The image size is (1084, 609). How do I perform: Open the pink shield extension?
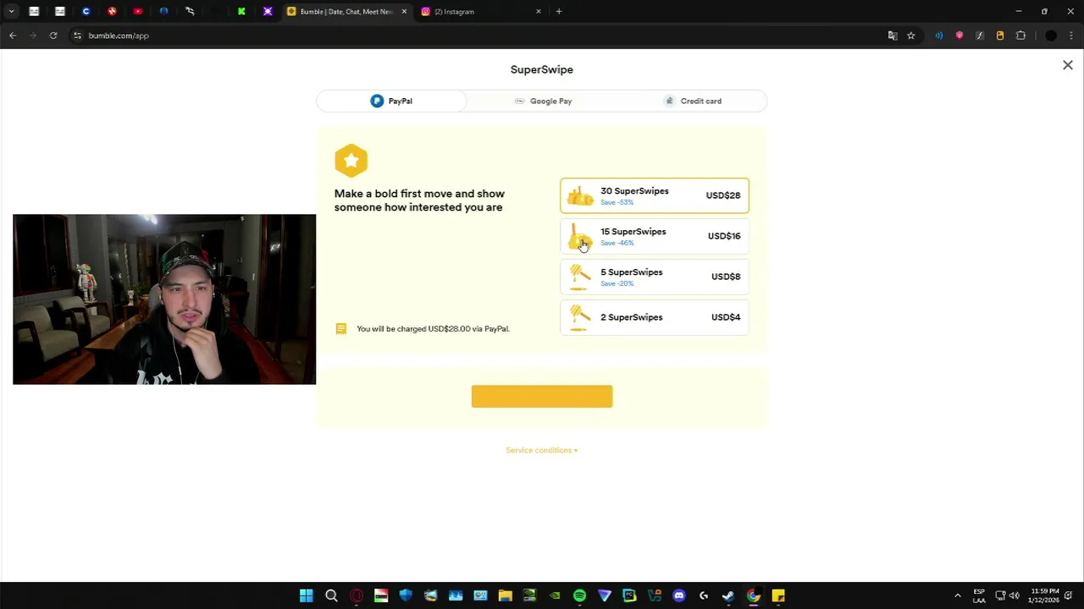pyautogui.click(x=960, y=36)
